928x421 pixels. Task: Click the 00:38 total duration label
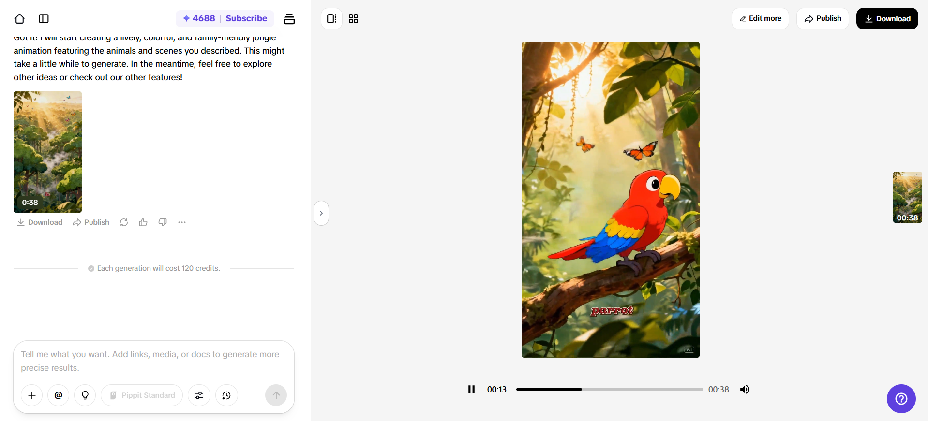coord(718,390)
